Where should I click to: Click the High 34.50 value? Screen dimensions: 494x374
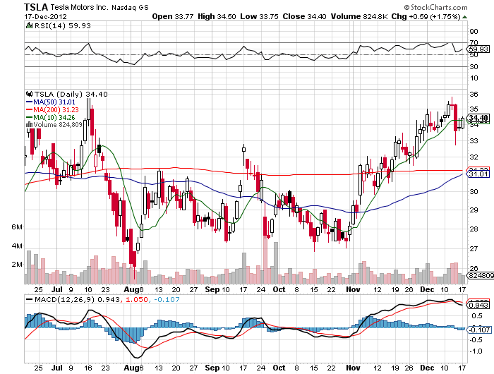217,16
